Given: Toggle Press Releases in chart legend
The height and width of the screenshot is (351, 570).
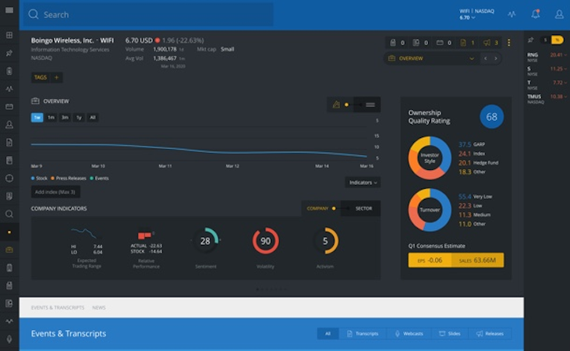Looking at the screenshot, I should click(69, 178).
